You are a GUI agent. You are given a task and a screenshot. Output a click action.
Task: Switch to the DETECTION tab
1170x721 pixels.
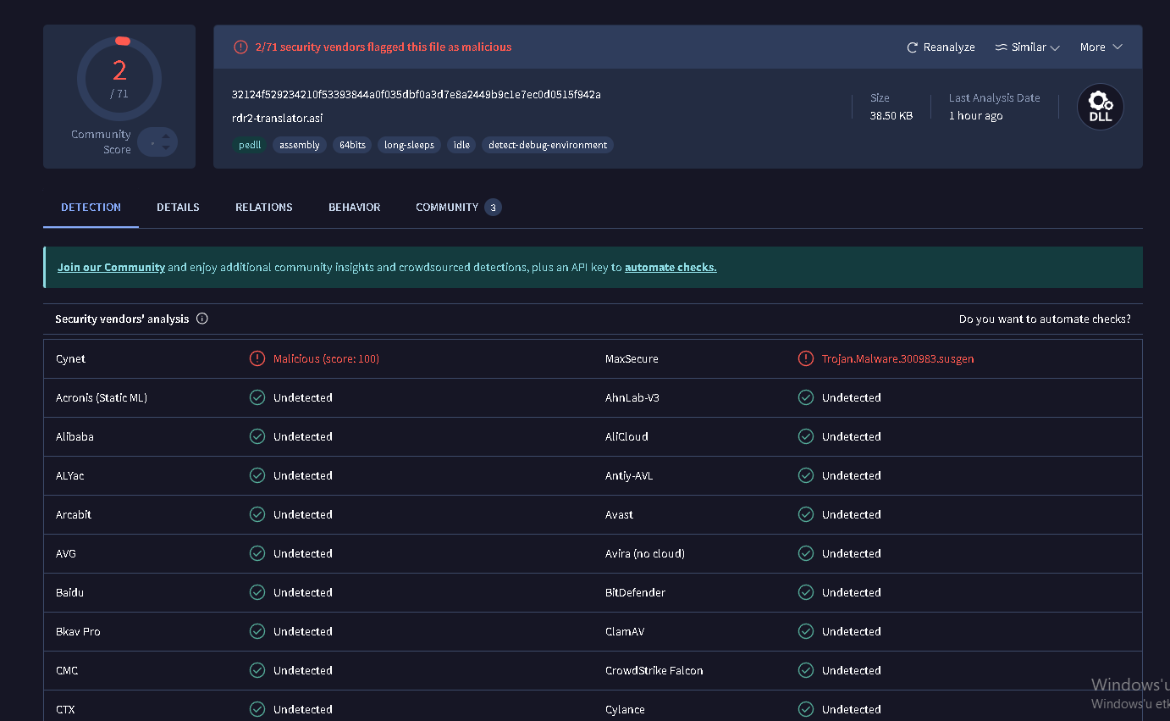tap(91, 207)
